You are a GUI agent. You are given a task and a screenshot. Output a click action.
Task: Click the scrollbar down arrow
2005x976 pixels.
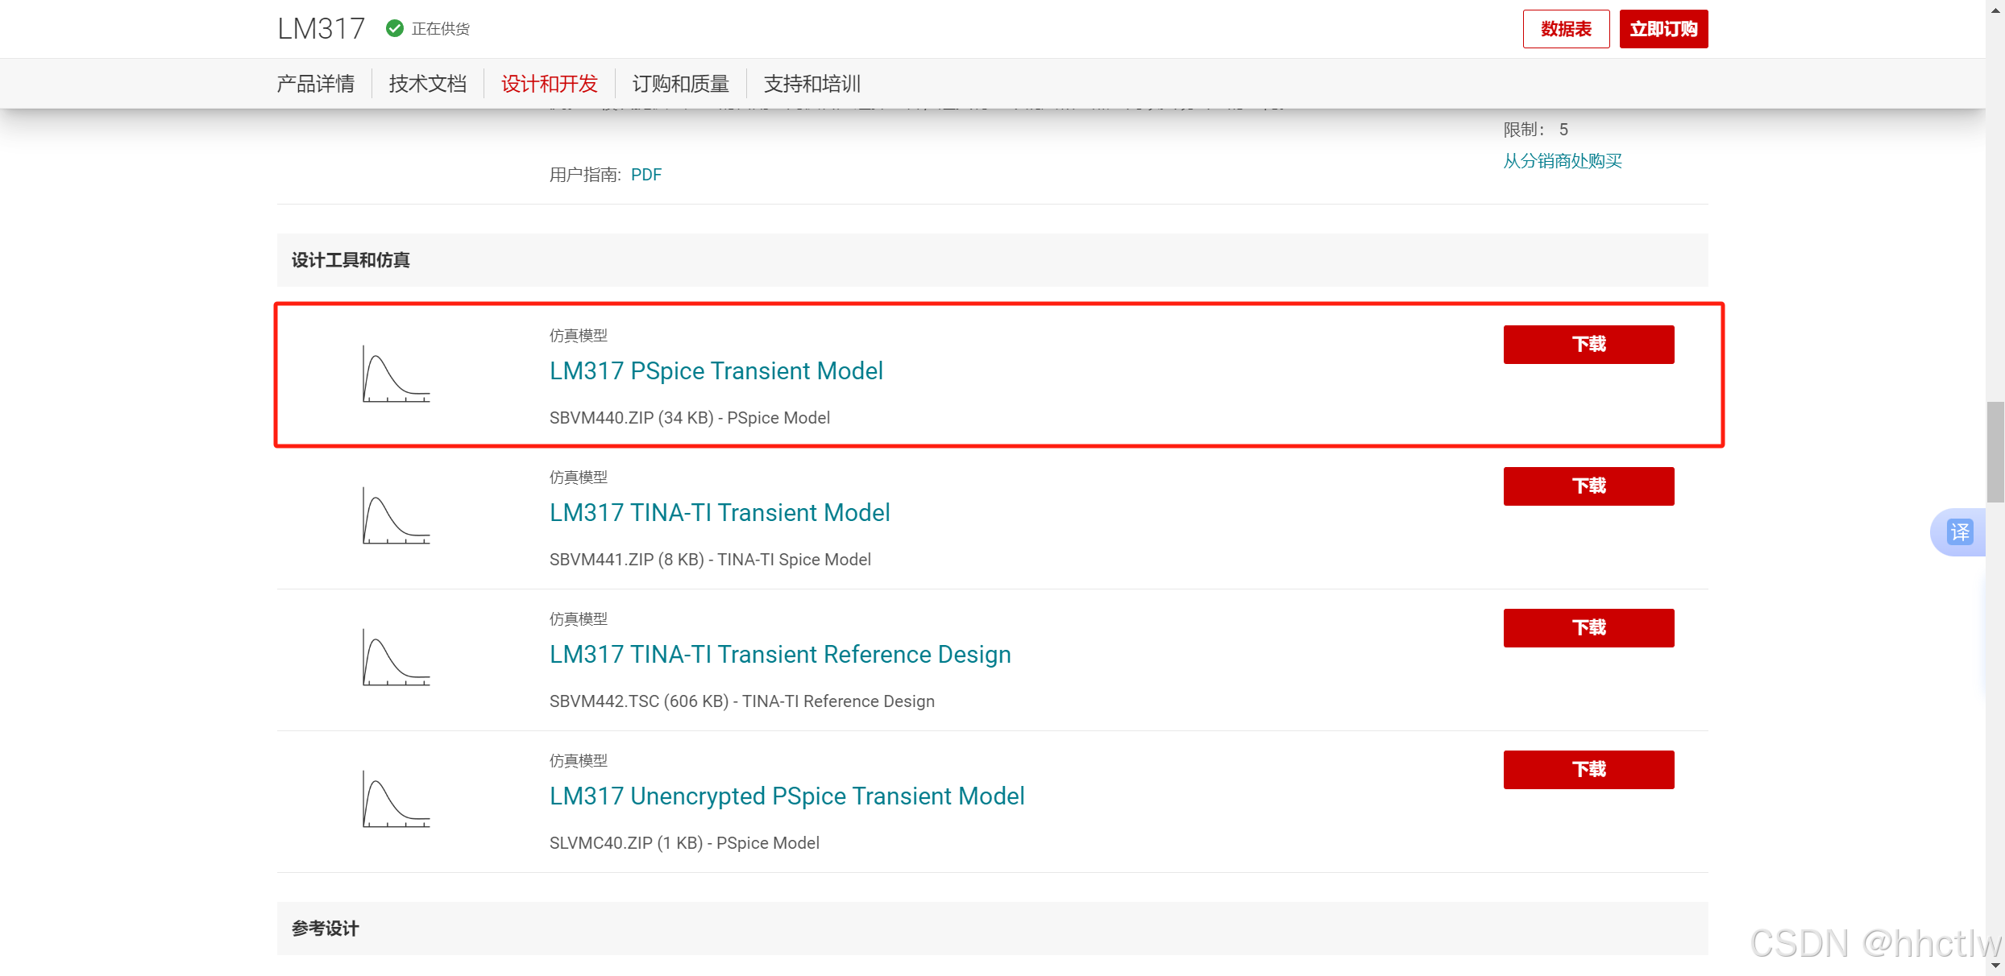tap(1995, 965)
